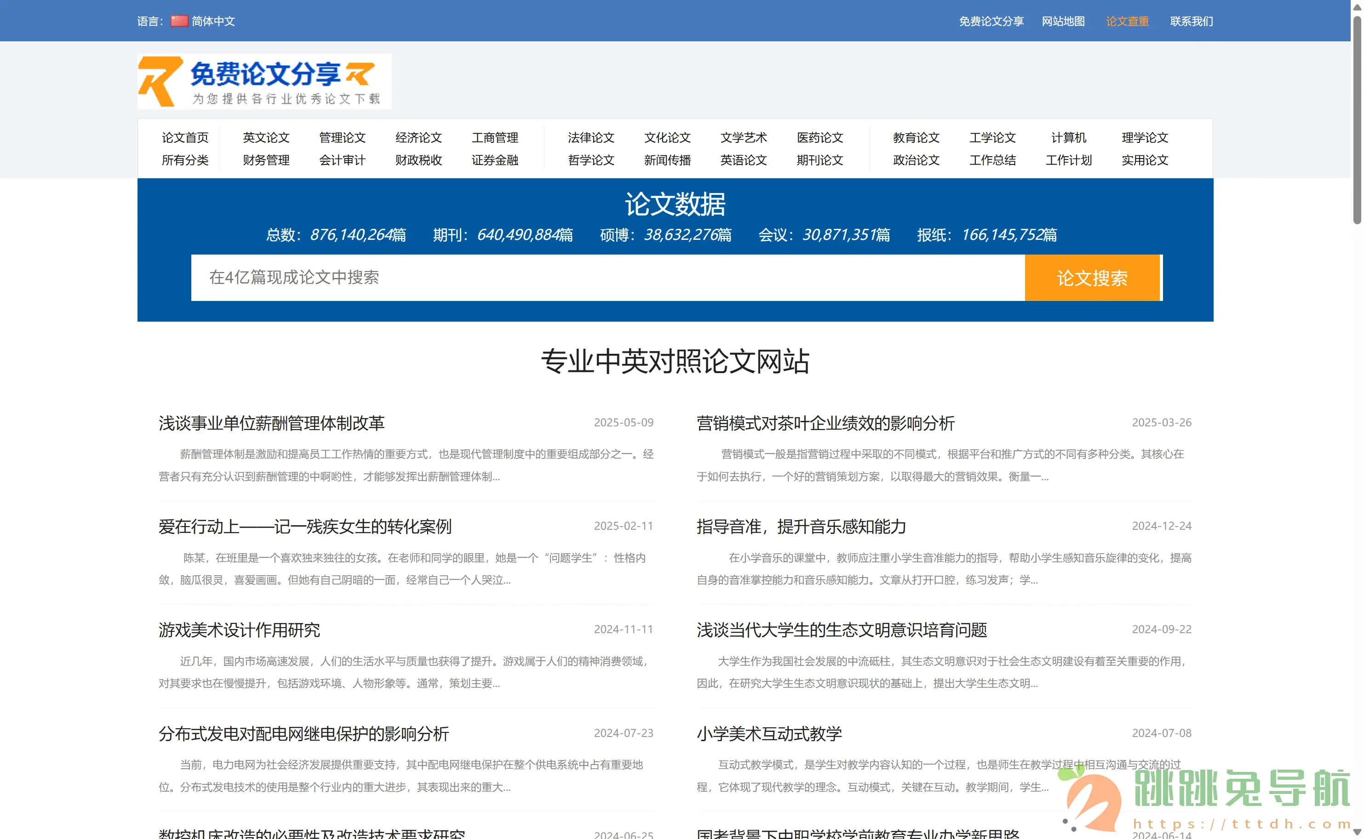Open article 浅谈当代大学生的生态文明意识培育问题
The width and height of the screenshot is (1364, 839).
click(x=842, y=630)
